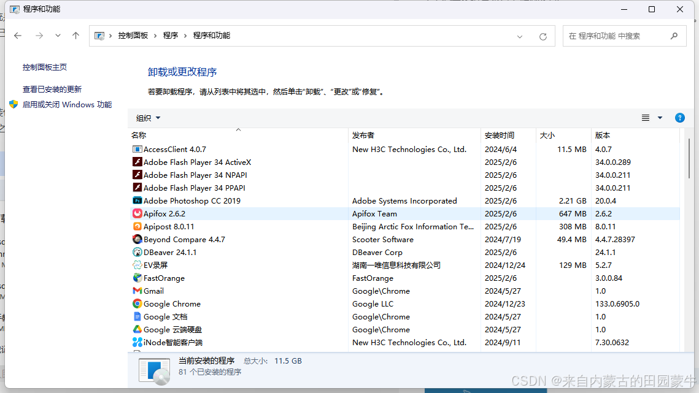Go forward with the forward arrow

click(39, 36)
